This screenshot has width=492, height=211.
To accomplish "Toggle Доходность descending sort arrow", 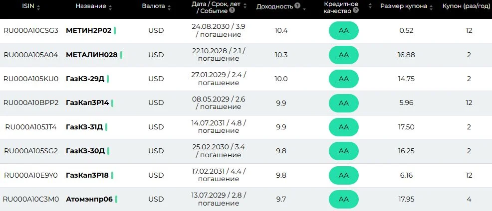I will [304, 9].
